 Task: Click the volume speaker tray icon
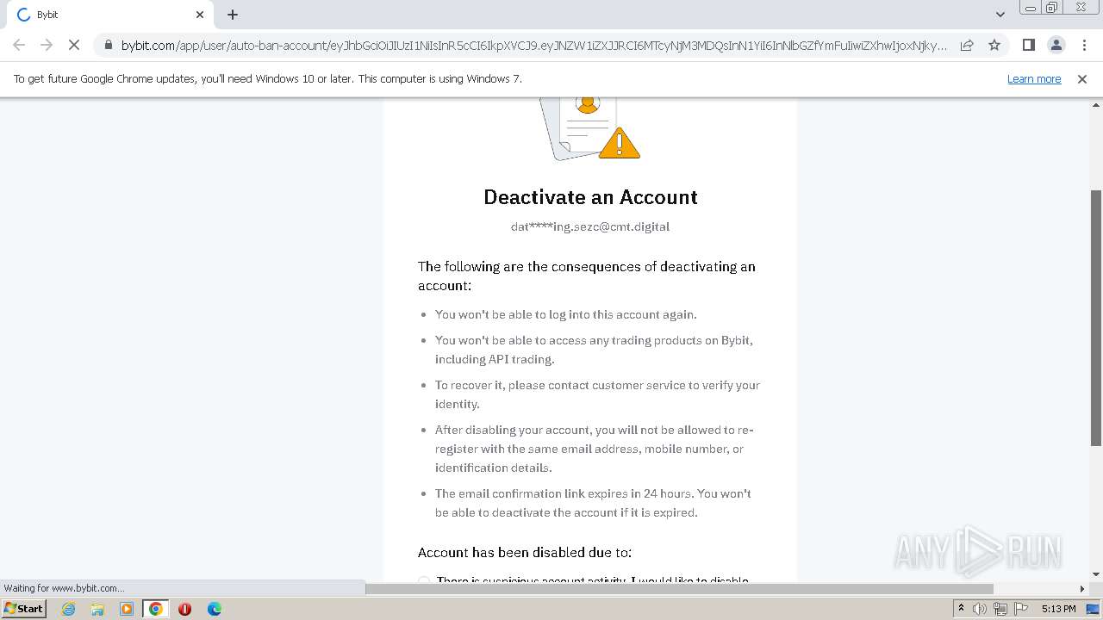[980, 609]
